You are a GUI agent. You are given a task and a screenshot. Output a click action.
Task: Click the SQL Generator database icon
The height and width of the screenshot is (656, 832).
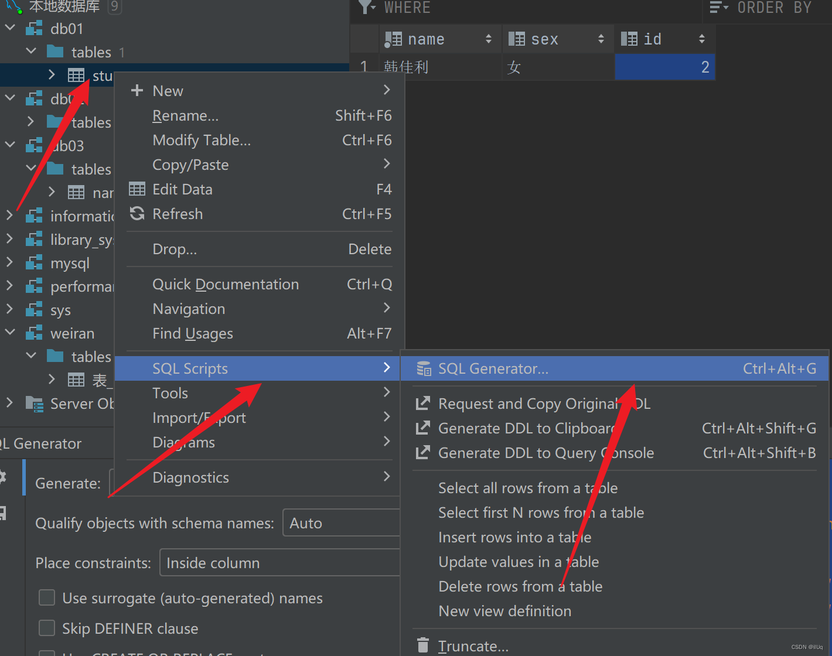click(x=424, y=368)
